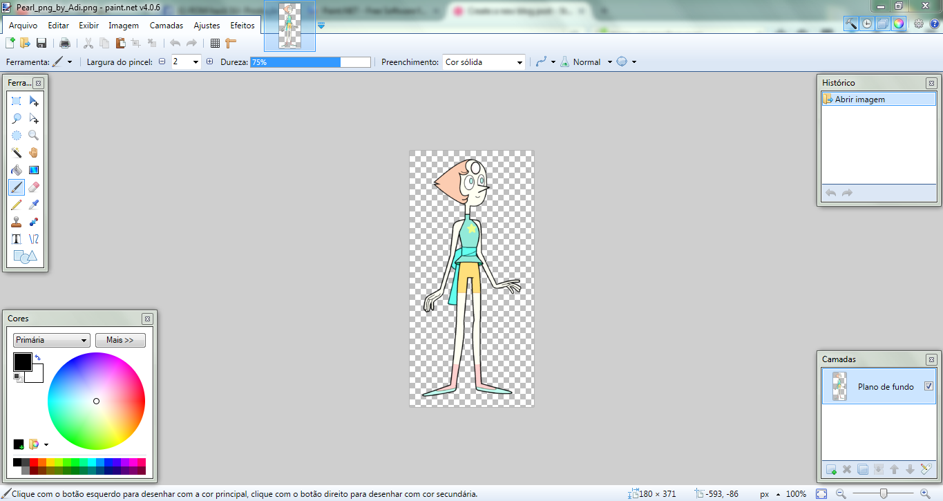This screenshot has width=943, height=501.
Task: Pick the Color Picker eyedropper tool
Action: pos(34,205)
